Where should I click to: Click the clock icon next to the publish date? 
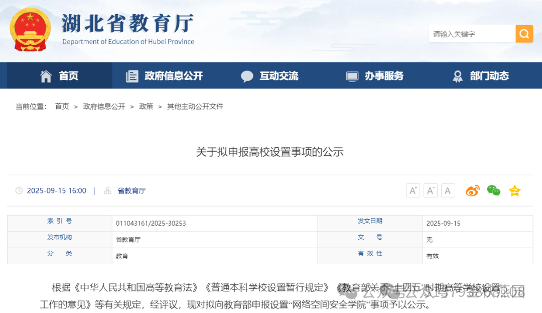pos(19,190)
